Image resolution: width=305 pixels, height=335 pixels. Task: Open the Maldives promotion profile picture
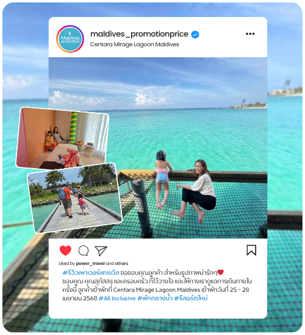70,39
